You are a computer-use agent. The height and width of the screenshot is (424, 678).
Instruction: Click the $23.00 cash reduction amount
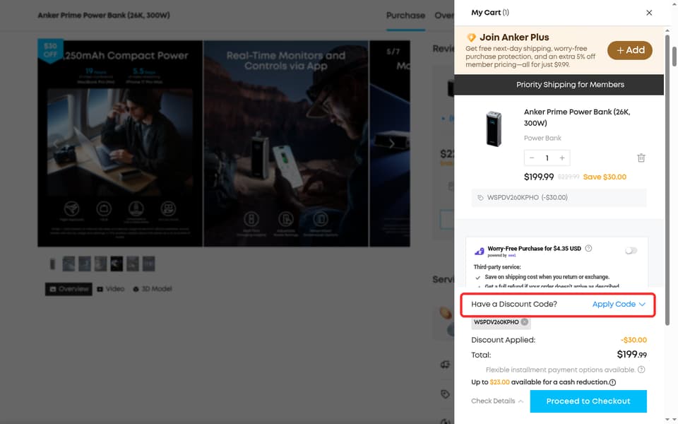point(499,382)
